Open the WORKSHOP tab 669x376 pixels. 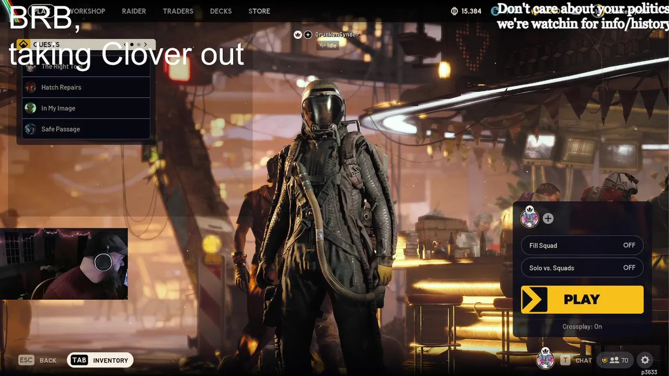pyautogui.click(x=87, y=11)
